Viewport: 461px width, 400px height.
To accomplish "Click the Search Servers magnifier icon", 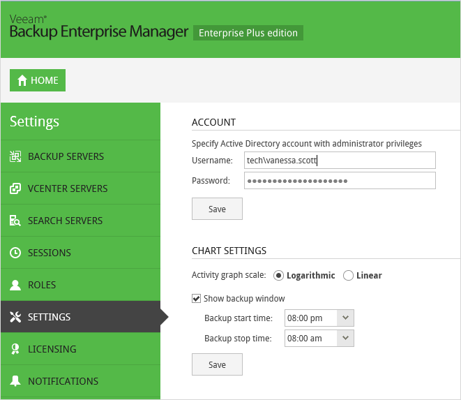I will [x=15, y=221].
